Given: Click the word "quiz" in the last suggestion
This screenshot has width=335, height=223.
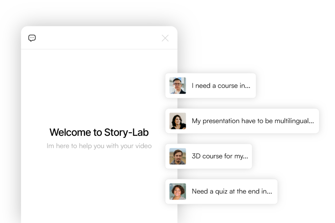Looking at the screenshot, I should [221, 192].
